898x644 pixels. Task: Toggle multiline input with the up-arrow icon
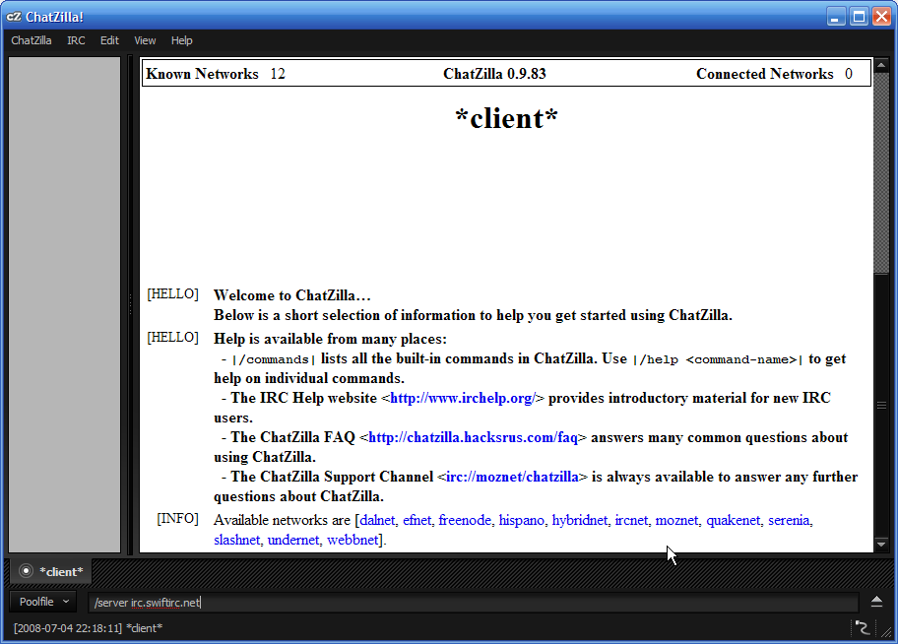(x=876, y=601)
